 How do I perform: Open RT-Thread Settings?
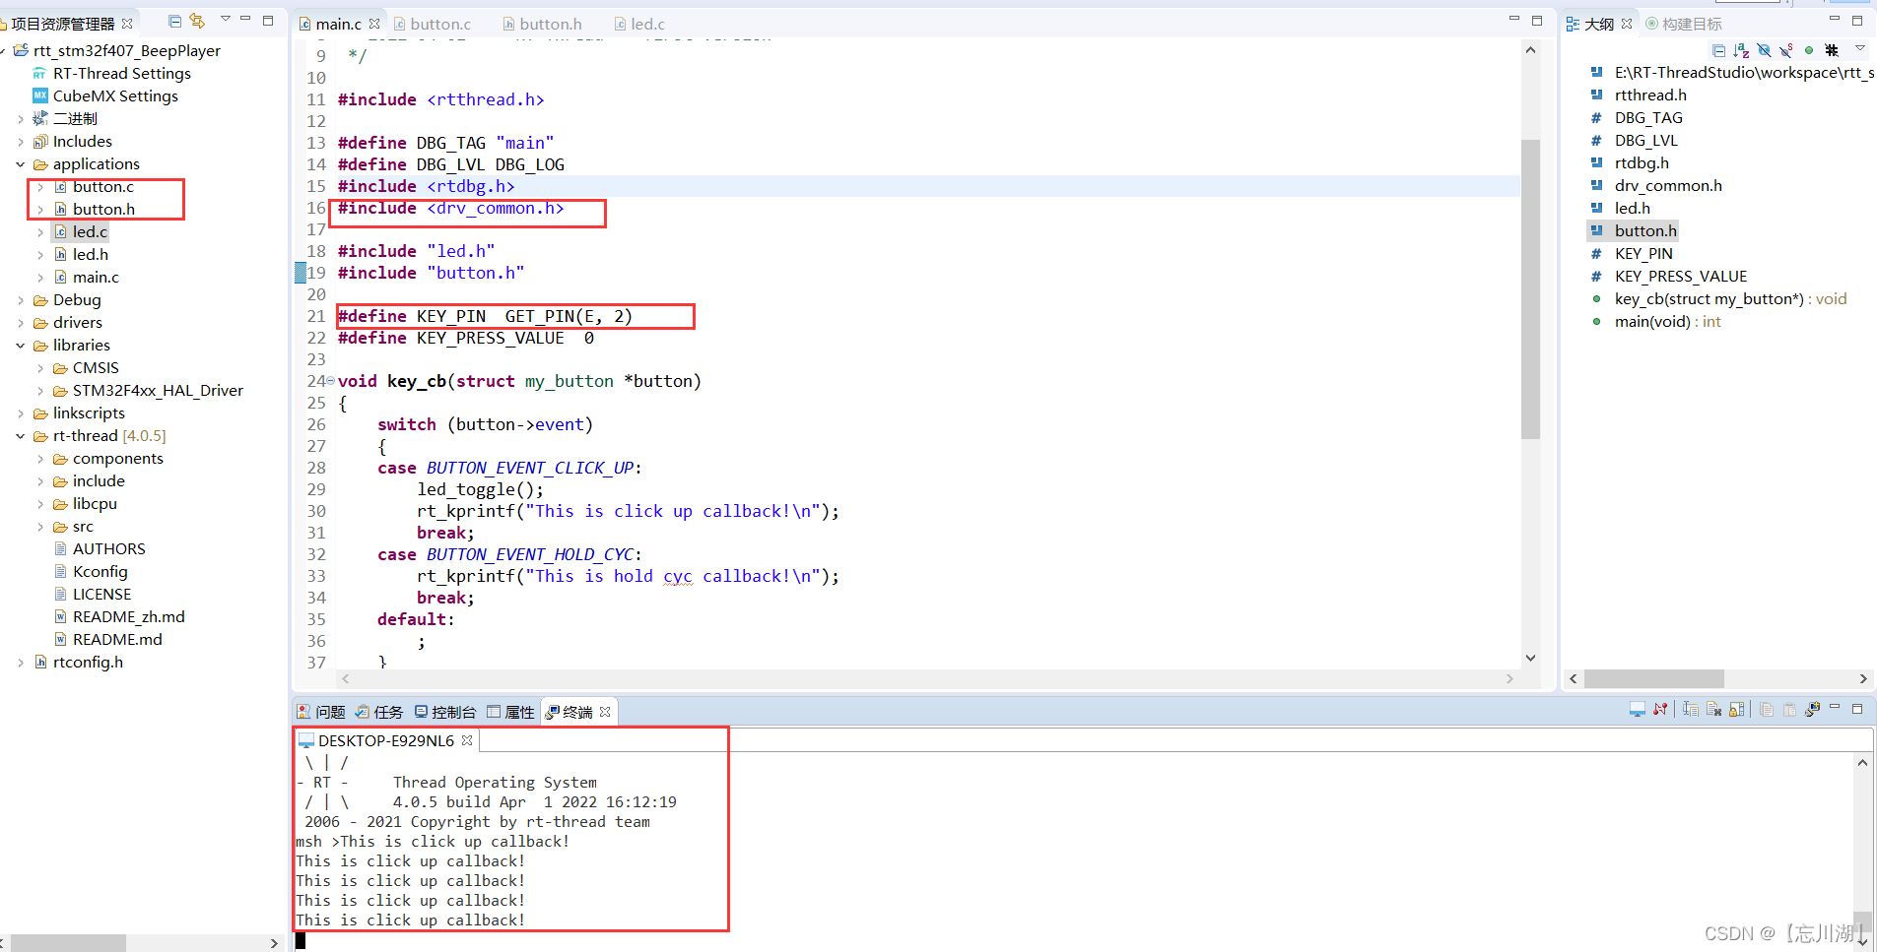coord(121,73)
